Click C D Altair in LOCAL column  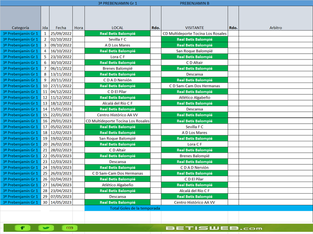(118, 150)
